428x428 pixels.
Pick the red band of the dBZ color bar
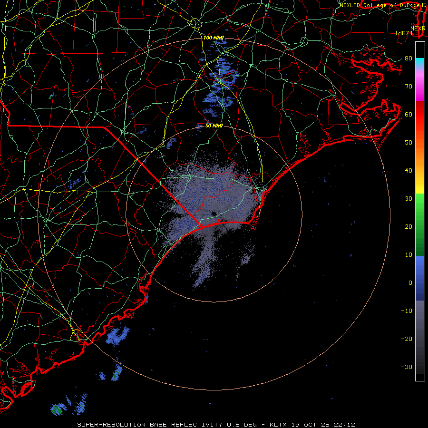coord(420,115)
